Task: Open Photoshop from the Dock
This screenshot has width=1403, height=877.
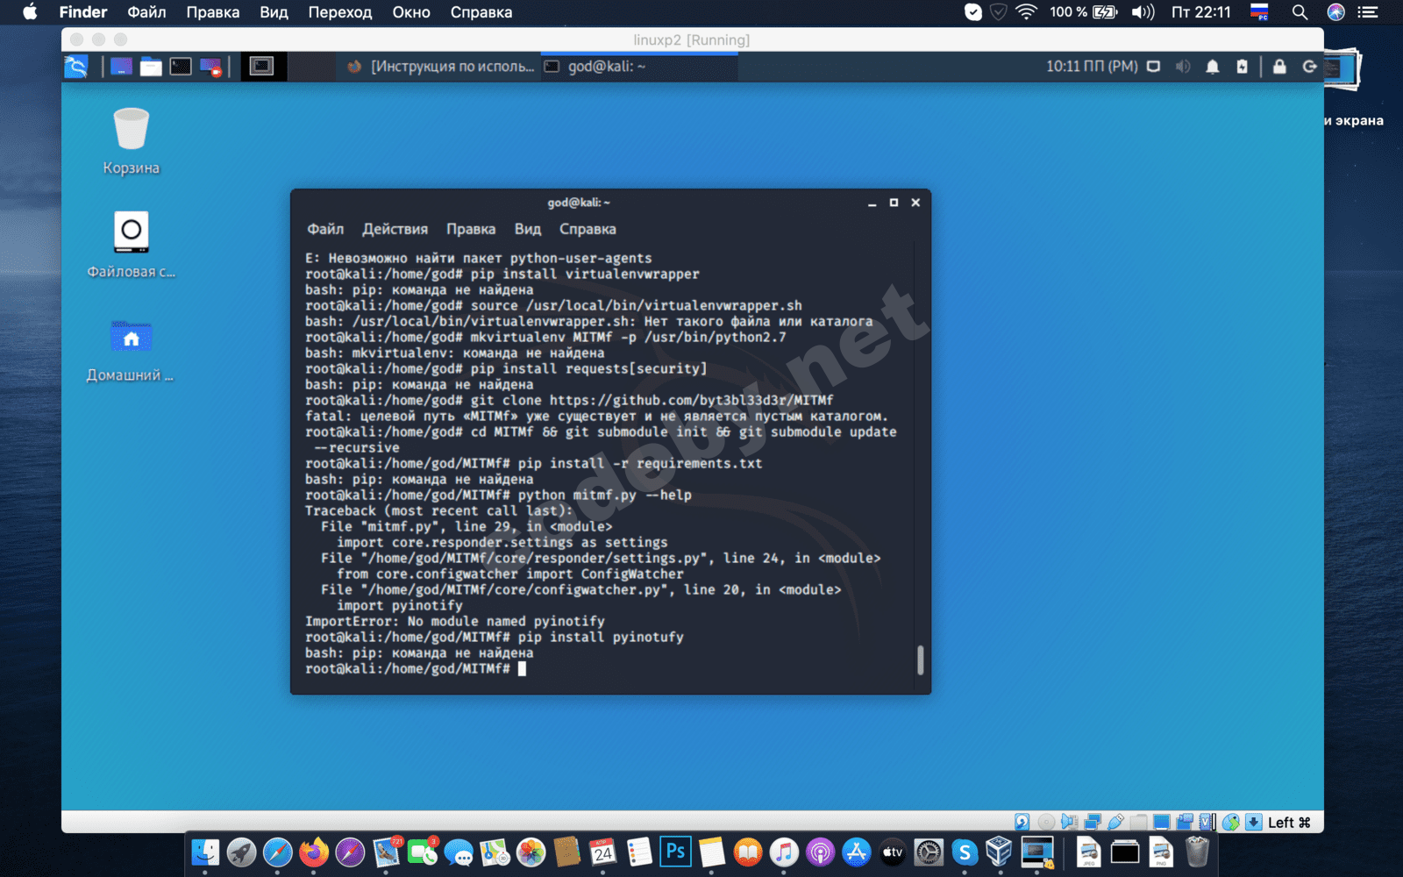Action: click(x=675, y=852)
